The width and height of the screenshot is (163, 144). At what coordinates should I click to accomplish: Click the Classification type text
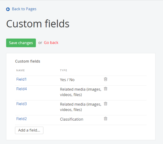tap(72, 119)
